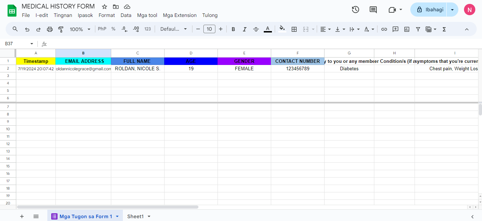482x221 pixels.
Task: Select the EMAIL ADDRESS header cell
Action: [83, 61]
